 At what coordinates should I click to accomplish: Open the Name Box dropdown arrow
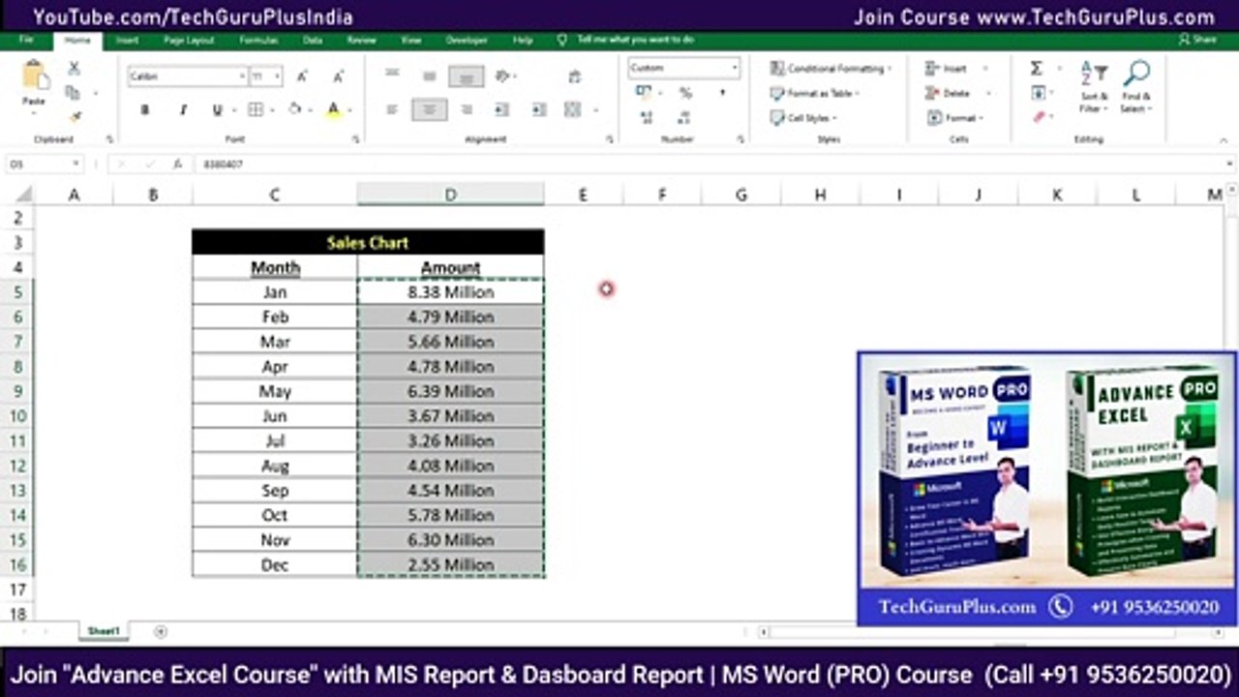(76, 165)
